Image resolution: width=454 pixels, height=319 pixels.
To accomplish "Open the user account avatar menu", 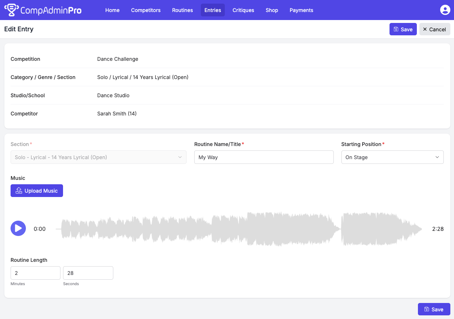I will pyautogui.click(x=445, y=10).
